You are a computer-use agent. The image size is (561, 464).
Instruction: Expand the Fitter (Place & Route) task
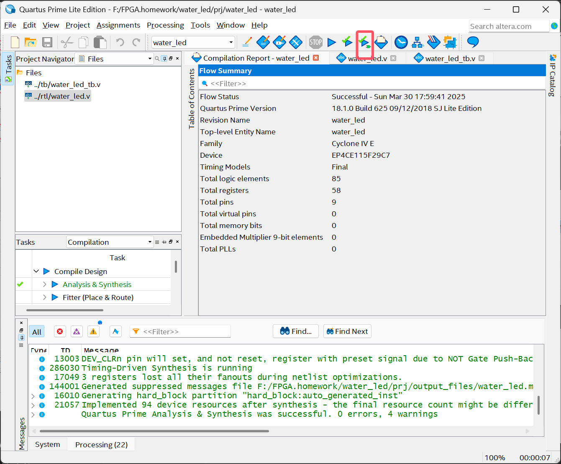pos(44,297)
